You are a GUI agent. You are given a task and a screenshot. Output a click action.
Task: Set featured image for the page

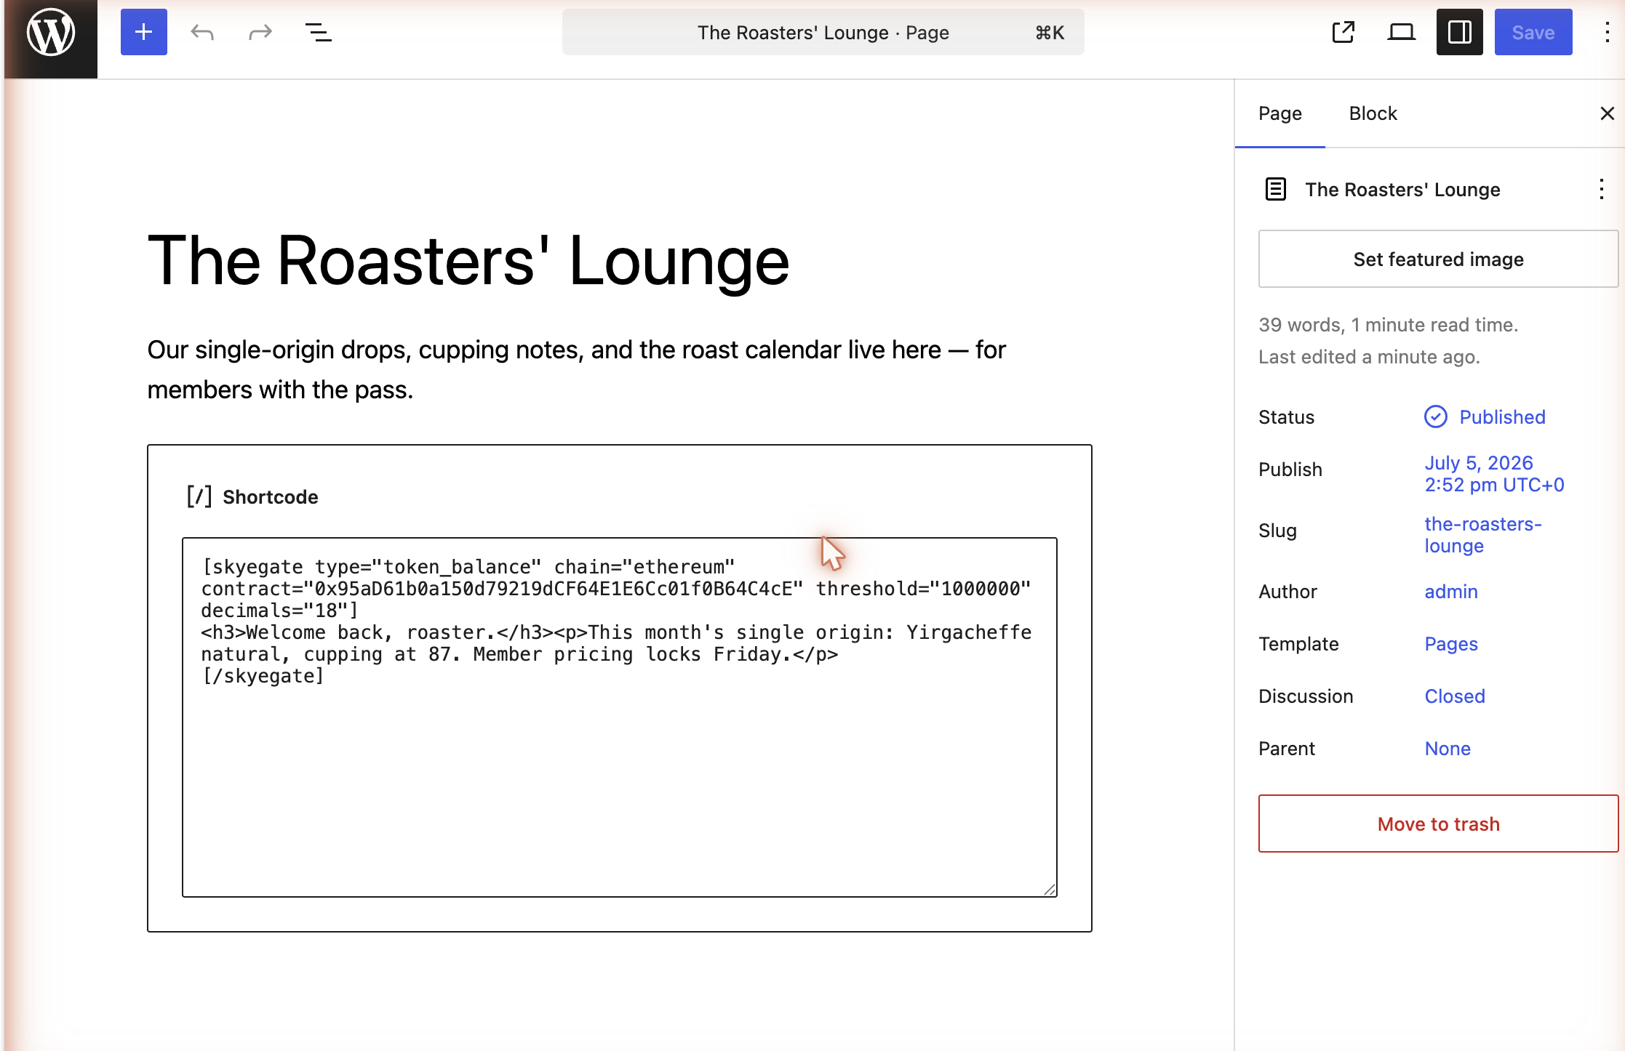pos(1438,259)
